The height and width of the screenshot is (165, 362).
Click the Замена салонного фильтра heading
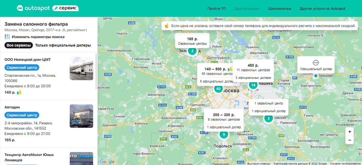(36, 24)
